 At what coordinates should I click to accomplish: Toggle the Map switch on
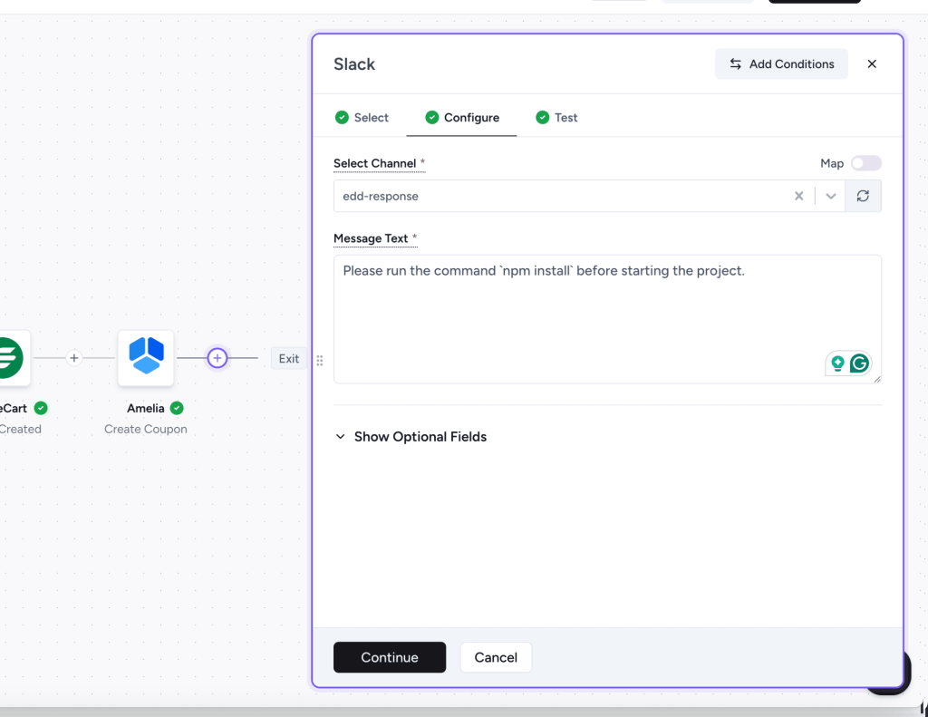coord(865,163)
